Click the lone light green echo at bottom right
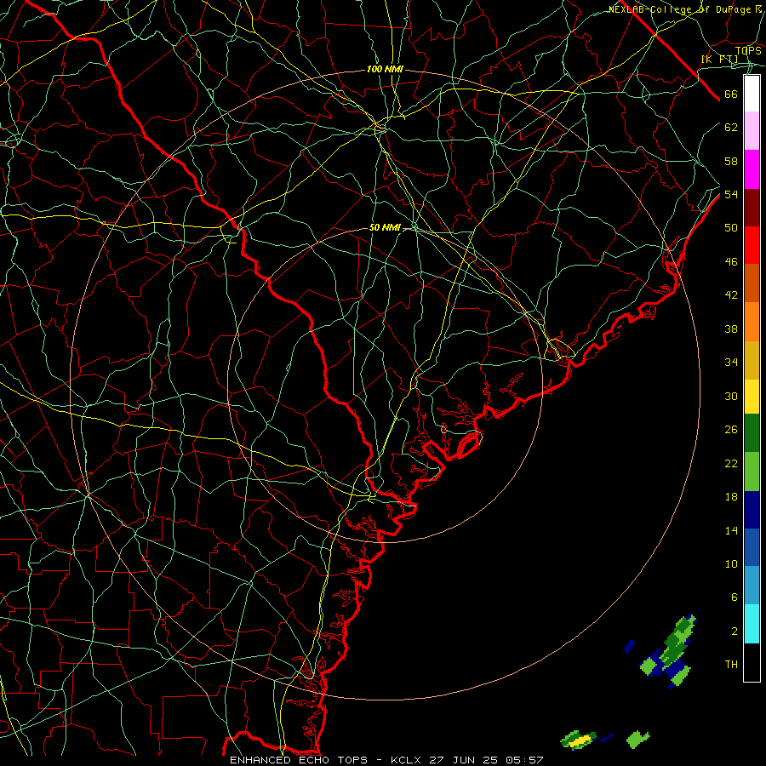Image resolution: width=766 pixels, height=766 pixels. coord(637,739)
